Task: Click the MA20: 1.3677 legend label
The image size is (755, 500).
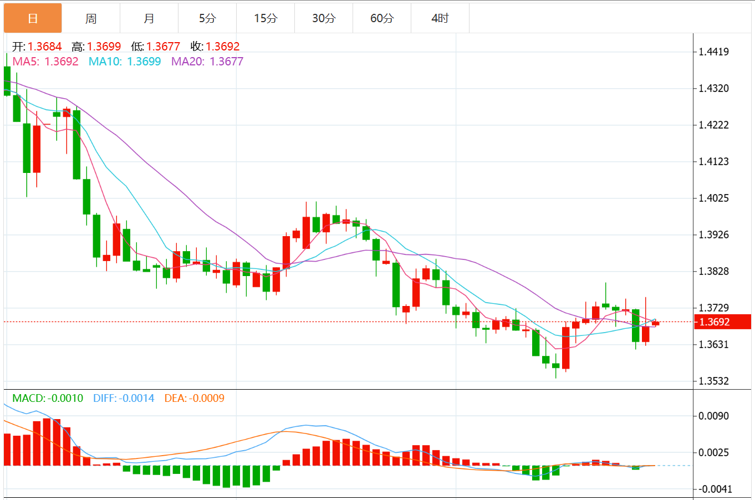Action: (207, 62)
